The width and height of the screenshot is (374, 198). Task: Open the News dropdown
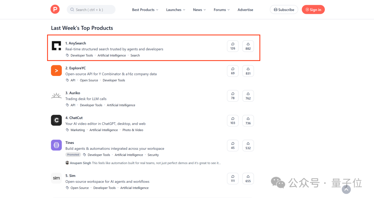click(x=199, y=10)
